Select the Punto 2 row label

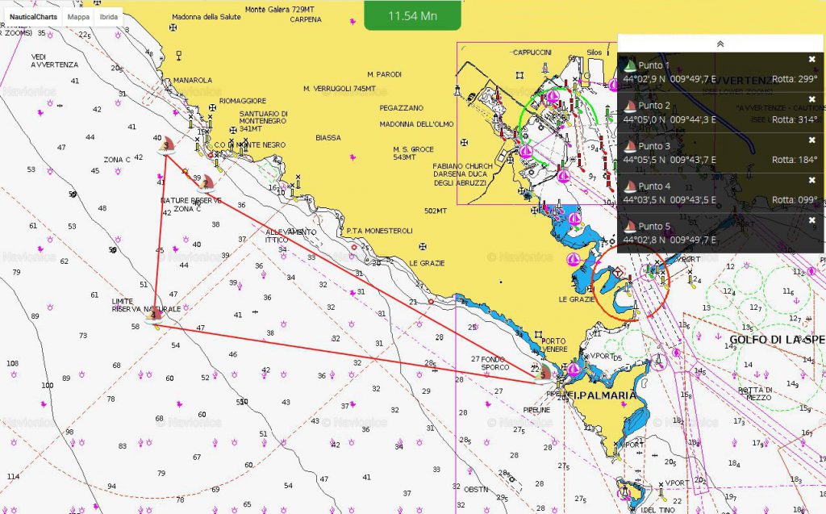tap(654, 106)
